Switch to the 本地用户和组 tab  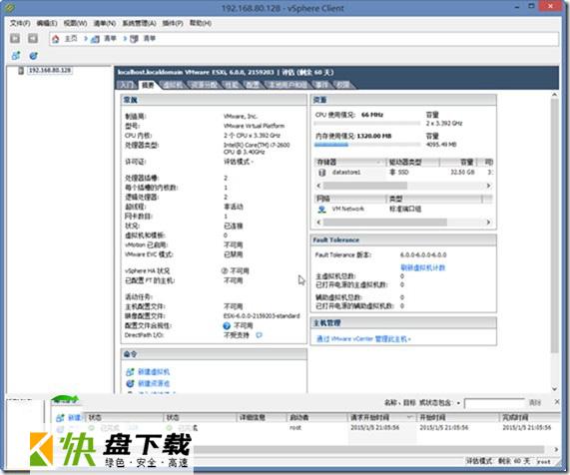287,85
